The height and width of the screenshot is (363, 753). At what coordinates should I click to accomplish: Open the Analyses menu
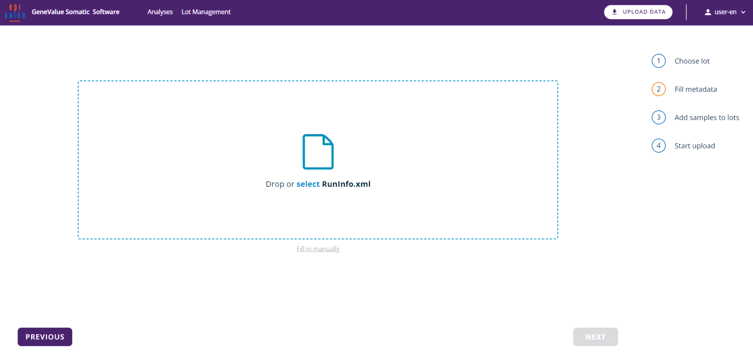160,12
